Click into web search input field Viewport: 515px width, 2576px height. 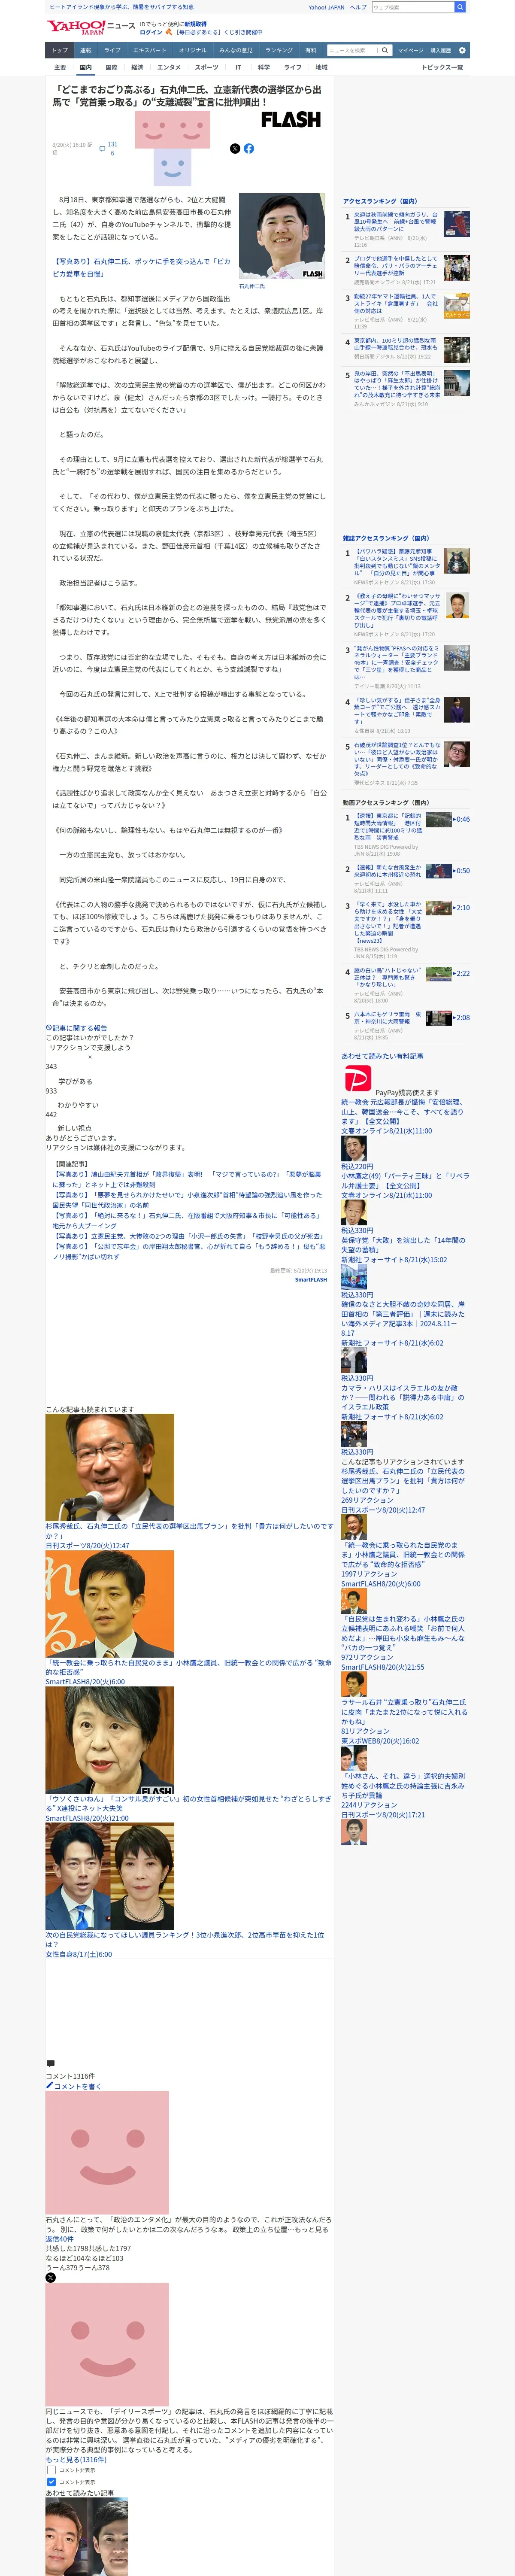pyautogui.click(x=412, y=7)
